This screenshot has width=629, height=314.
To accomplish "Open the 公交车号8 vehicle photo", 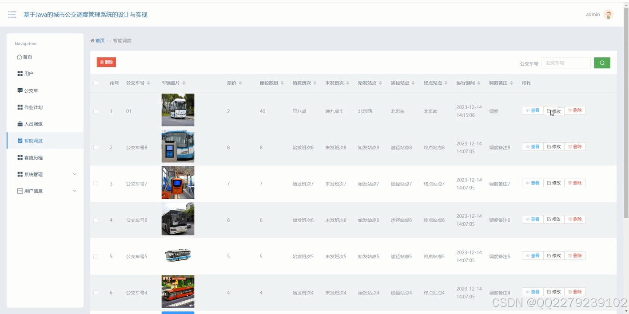I will click(178, 146).
